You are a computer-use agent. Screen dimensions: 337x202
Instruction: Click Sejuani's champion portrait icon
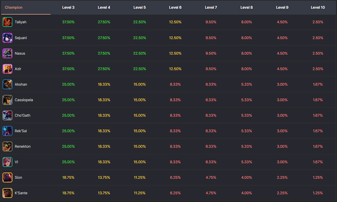(x=7, y=38)
